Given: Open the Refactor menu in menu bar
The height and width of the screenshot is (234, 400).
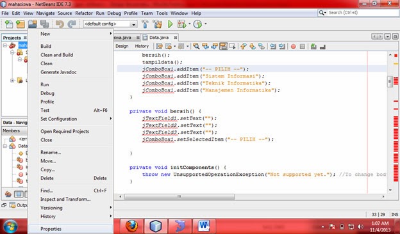Looking at the screenshot, I should pyautogui.click(x=84, y=13).
